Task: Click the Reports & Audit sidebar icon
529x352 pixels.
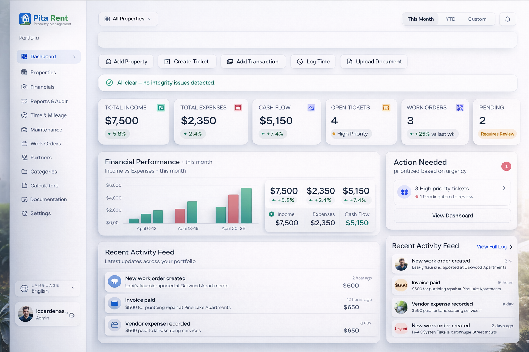Action: (23, 101)
